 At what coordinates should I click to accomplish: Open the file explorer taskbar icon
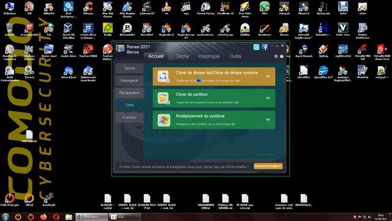coord(69,217)
